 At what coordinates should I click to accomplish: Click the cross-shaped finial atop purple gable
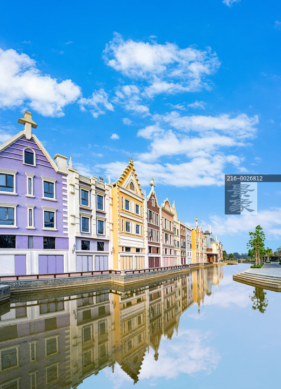(28, 125)
